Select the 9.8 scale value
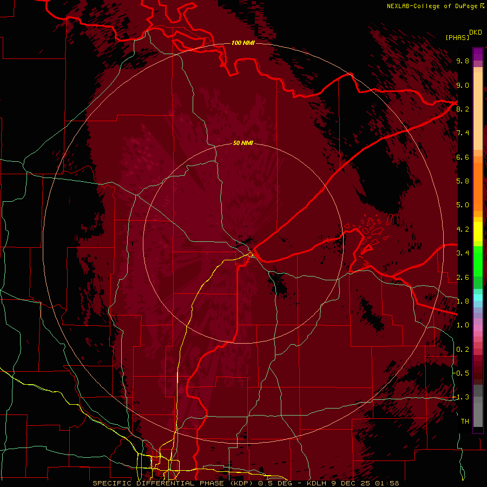The height and width of the screenshot is (487, 487). (463, 61)
